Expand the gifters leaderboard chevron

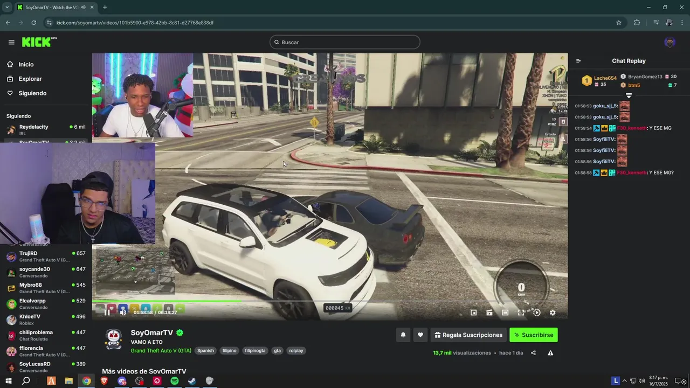pyautogui.click(x=629, y=95)
